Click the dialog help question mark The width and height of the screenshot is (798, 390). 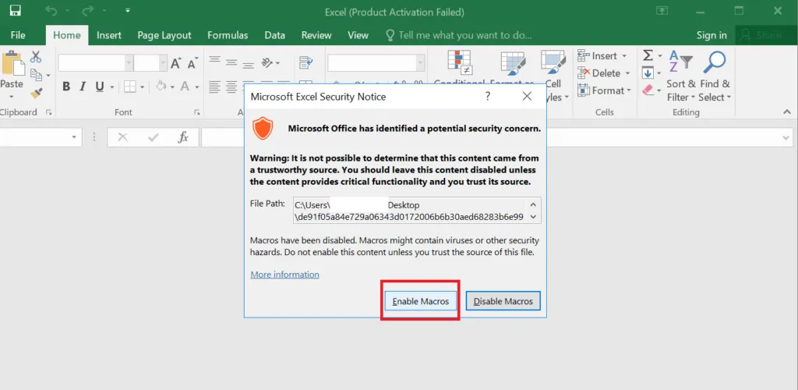click(487, 96)
